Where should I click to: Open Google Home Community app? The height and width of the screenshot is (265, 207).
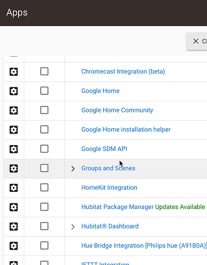pos(117,110)
